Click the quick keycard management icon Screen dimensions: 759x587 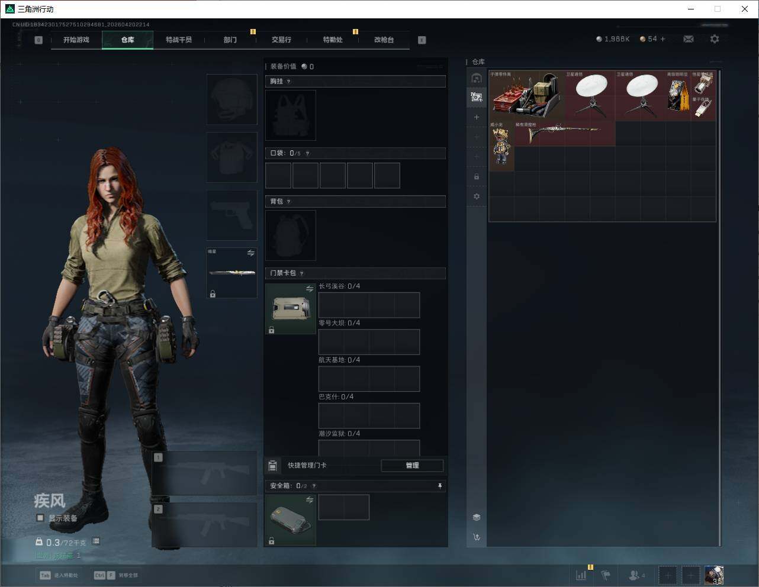click(x=273, y=466)
